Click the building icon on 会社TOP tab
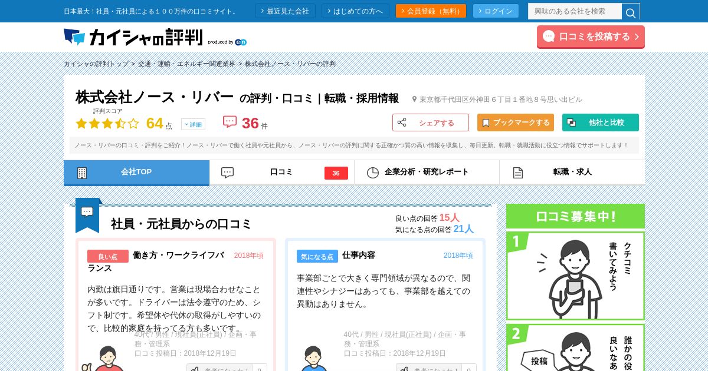The height and width of the screenshot is (371, 708). (x=82, y=173)
